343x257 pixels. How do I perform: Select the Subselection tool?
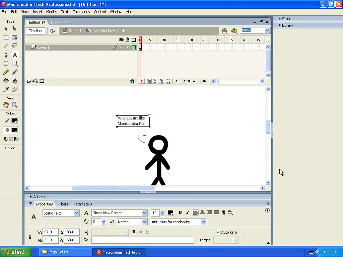pyautogui.click(x=15, y=28)
